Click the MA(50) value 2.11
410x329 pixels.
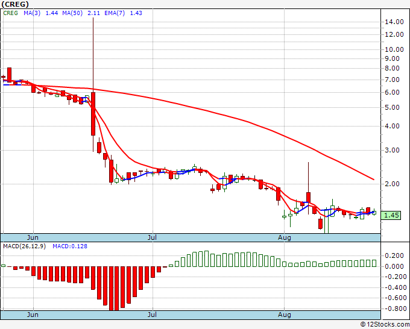[93, 13]
